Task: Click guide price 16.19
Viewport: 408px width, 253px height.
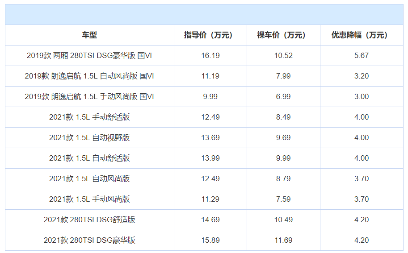Action: pyautogui.click(x=210, y=56)
